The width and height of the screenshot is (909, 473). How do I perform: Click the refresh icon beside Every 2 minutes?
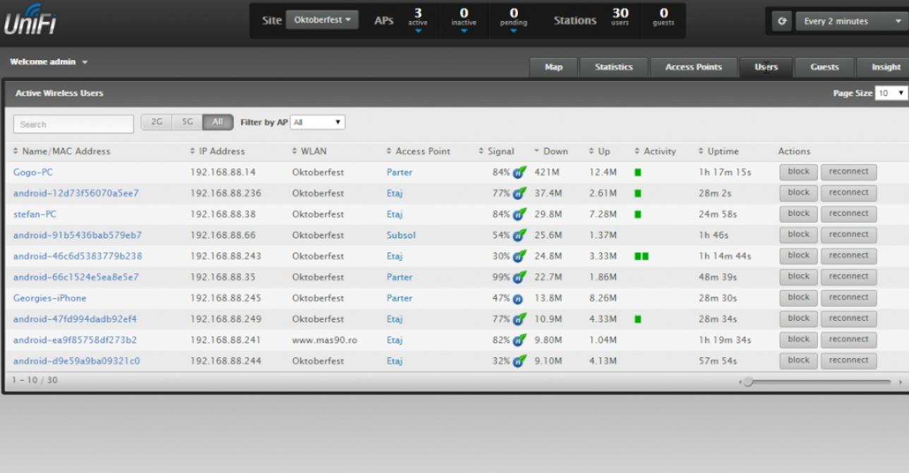782,21
